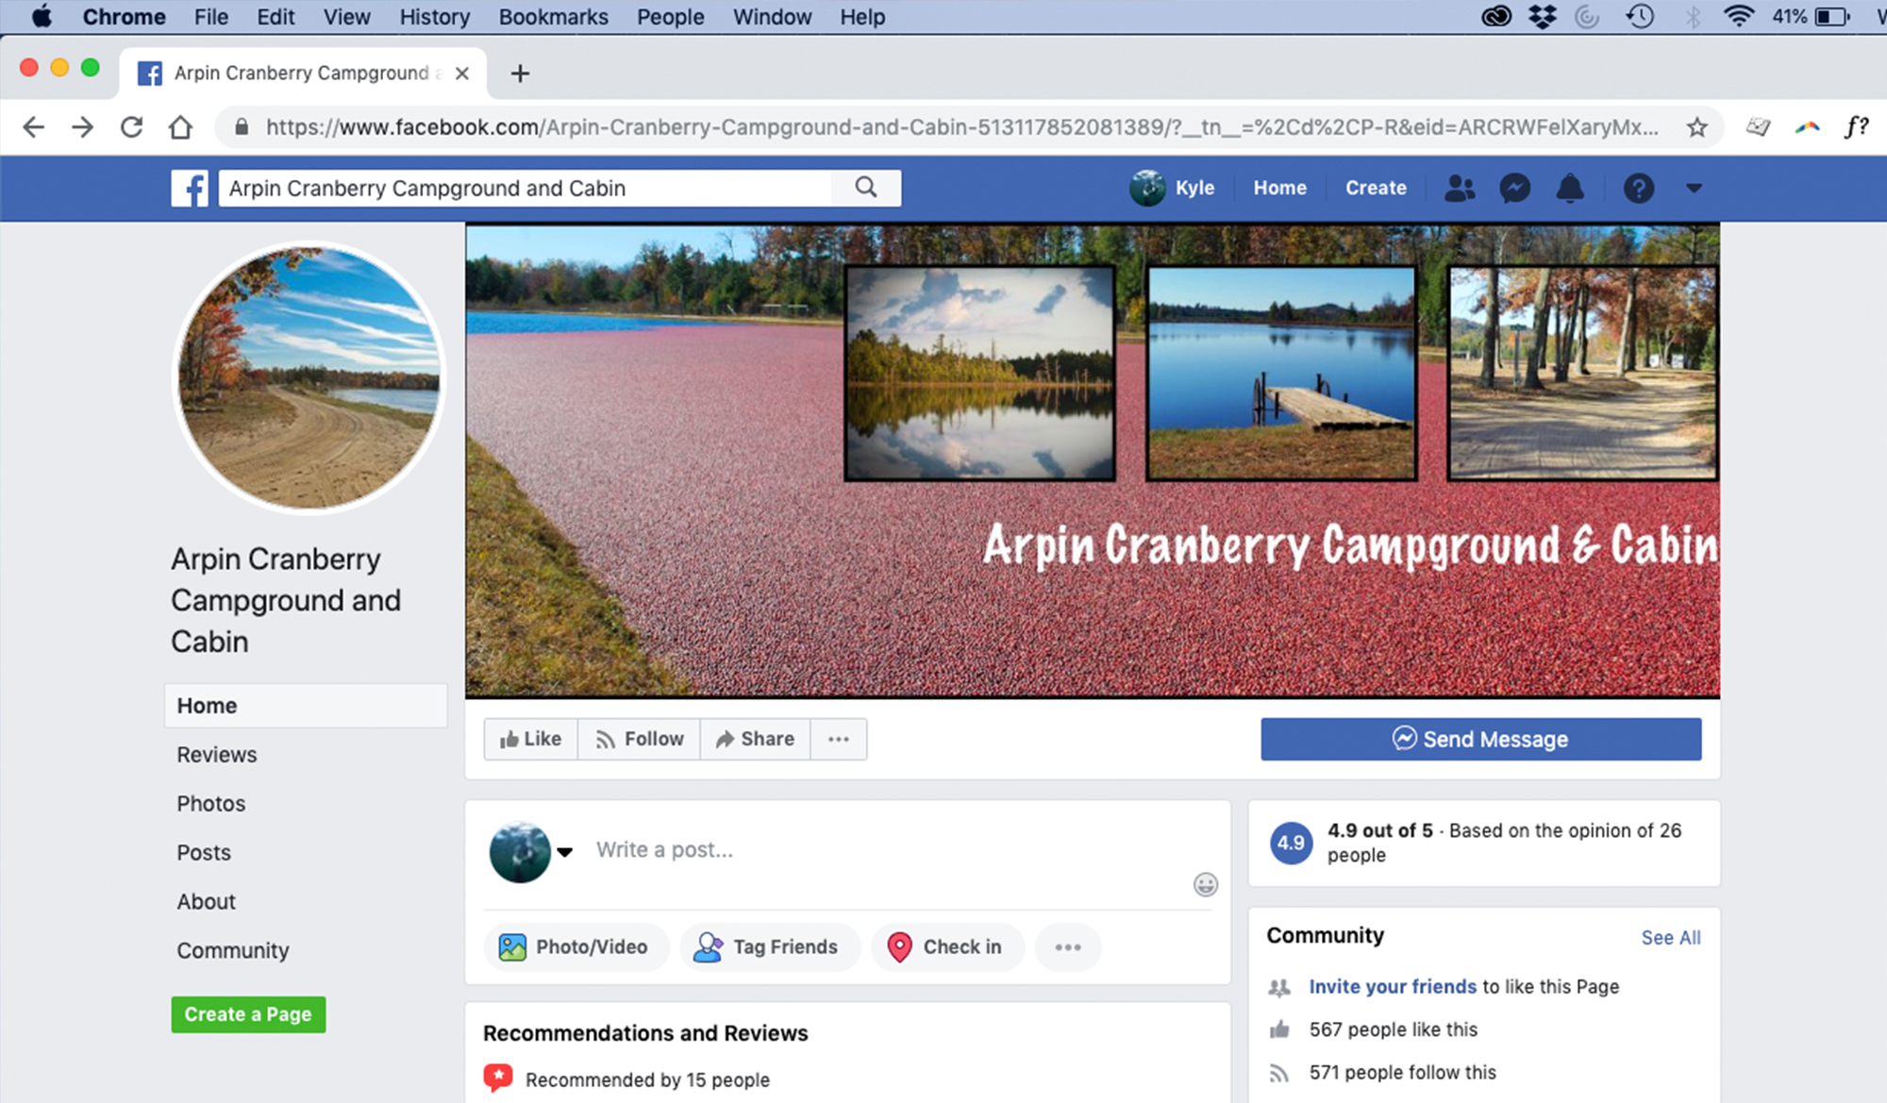Open the Bookmarks menu
The width and height of the screenshot is (1887, 1103).
tap(553, 16)
